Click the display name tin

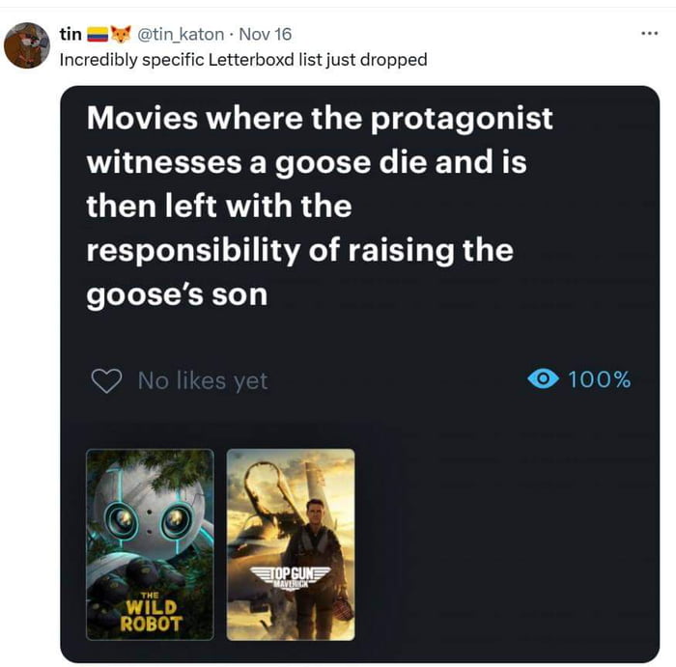click(70, 34)
